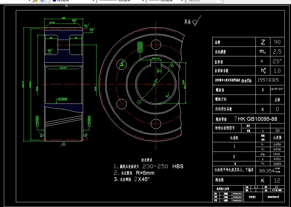Image resolution: width=291 pixels, height=207 pixels.
Task: Select the helix direction value "左旋"
Action: point(277,100)
